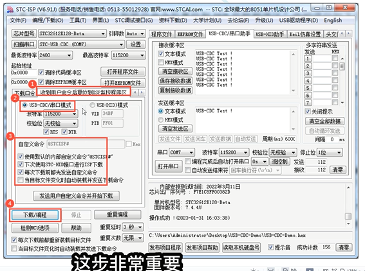Click the 打开程序文件 button

click(x=123, y=72)
